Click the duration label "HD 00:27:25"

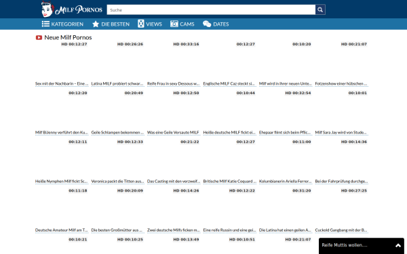(x=354, y=190)
